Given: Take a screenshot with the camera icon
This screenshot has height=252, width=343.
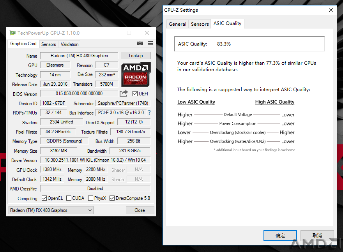Looking at the screenshot, I should 140,43.
